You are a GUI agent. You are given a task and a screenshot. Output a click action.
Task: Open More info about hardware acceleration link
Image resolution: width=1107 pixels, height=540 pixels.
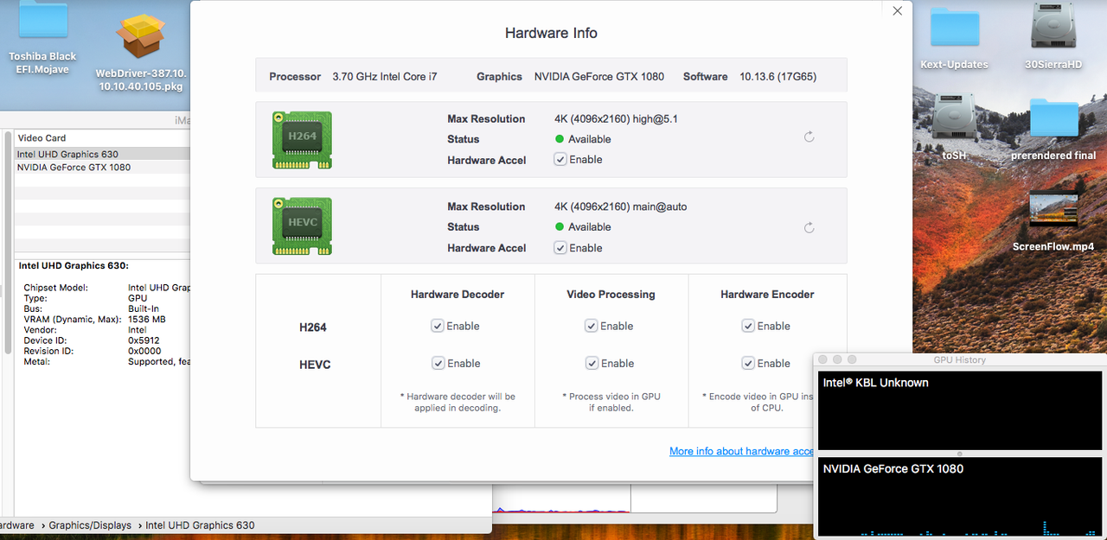pyautogui.click(x=742, y=451)
